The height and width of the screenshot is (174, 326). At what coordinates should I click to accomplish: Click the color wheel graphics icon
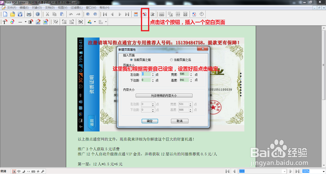(12, 22)
